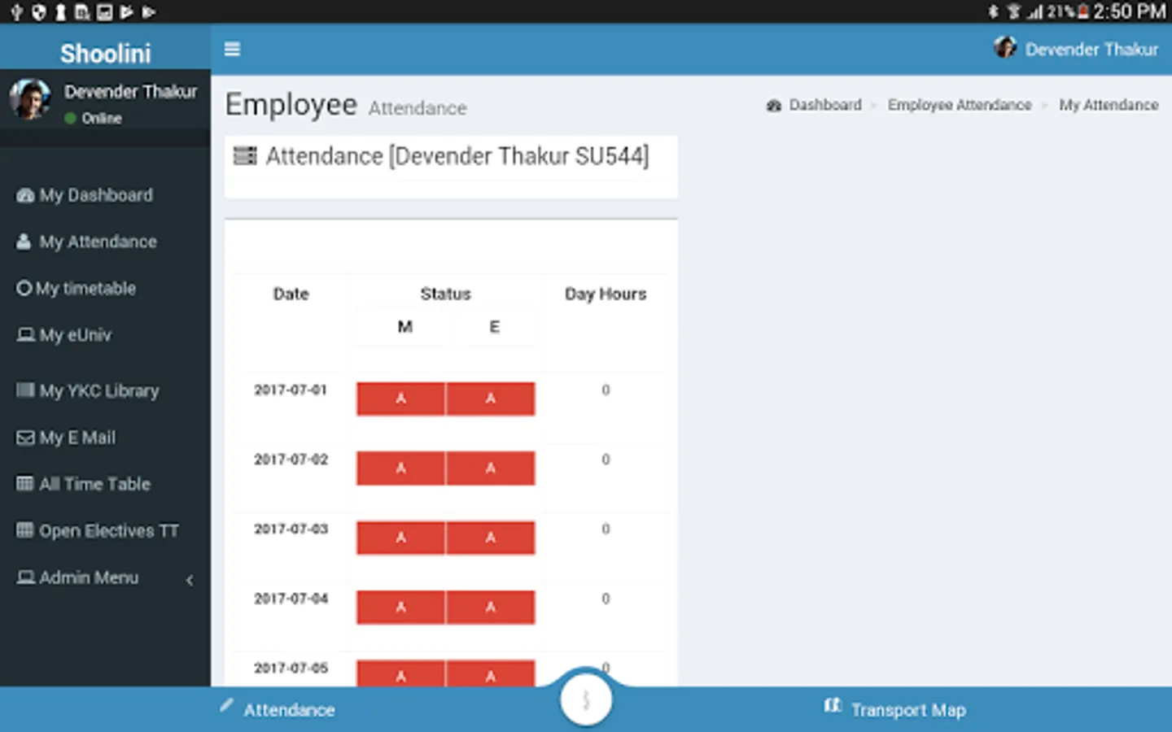The width and height of the screenshot is (1172, 732).
Task: Open Attendance tab in bottom bar
Action: 289,710
